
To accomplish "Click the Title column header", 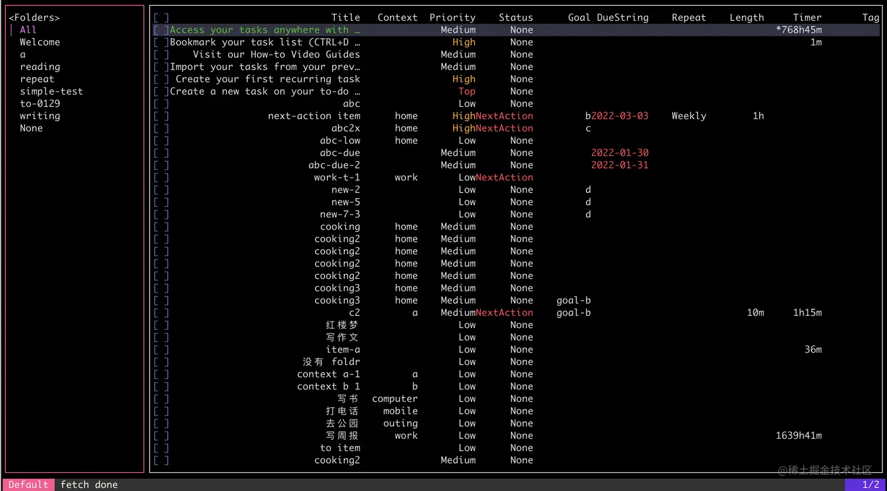I will point(346,18).
